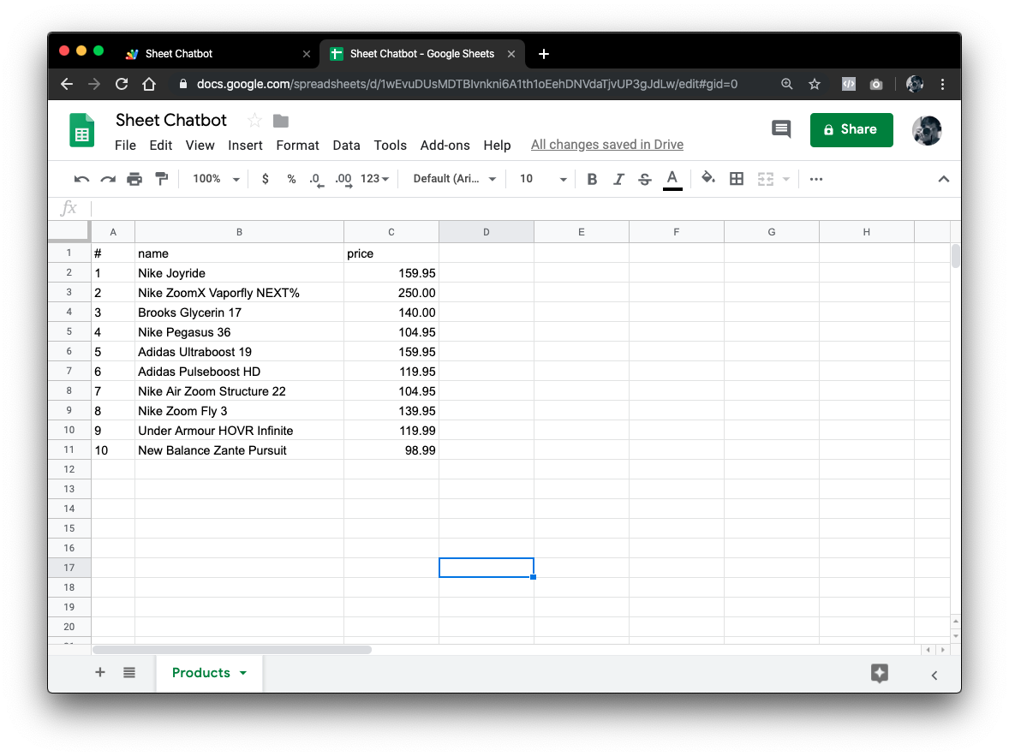The width and height of the screenshot is (1009, 756).
Task: Open the Products sheet tab menu arrow
Action: (243, 673)
